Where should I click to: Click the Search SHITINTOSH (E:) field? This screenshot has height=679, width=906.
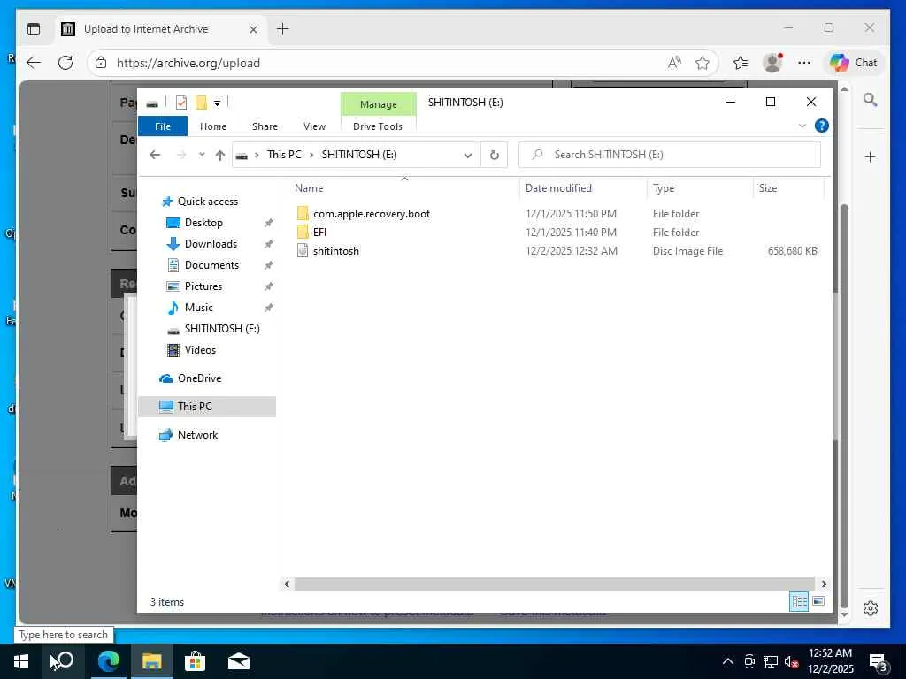click(670, 155)
